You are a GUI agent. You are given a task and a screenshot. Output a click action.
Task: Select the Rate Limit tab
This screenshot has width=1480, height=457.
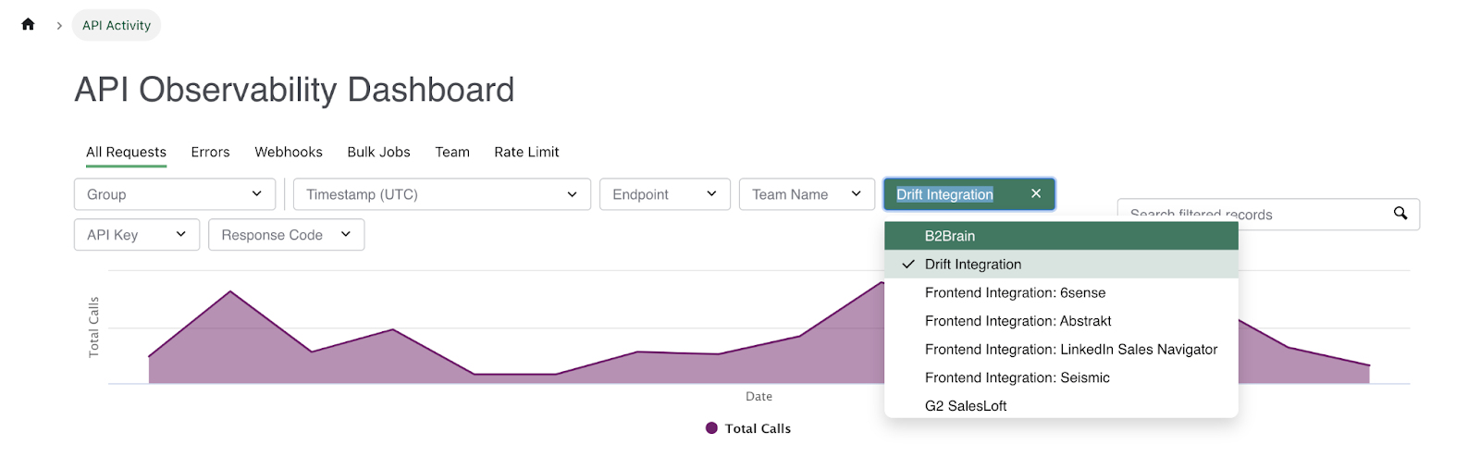click(x=526, y=152)
